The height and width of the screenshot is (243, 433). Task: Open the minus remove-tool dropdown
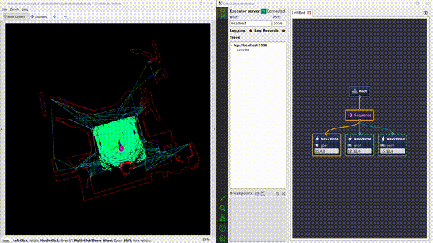[66, 16]
